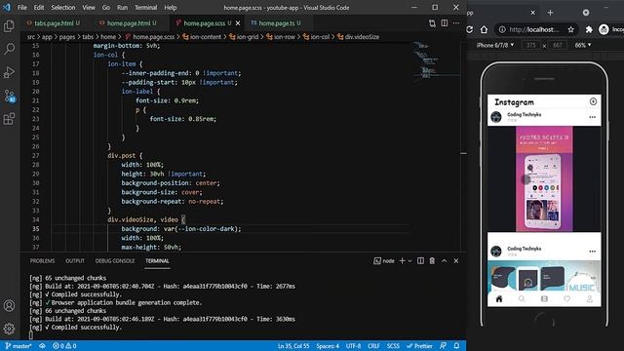Click the Open Changes icon in editor toolbar
Image resolution: width=624 pixels, height=351 pixels.
tap(432, 23)
